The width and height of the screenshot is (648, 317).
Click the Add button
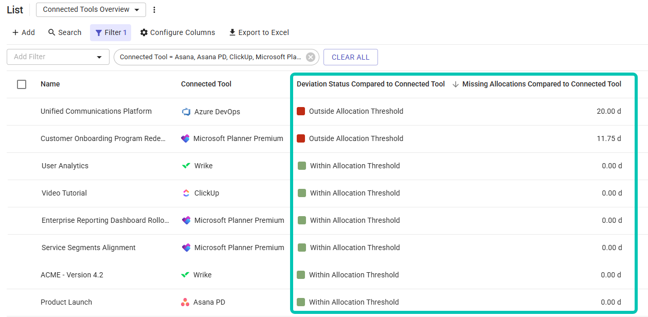[x=23, y=32]
